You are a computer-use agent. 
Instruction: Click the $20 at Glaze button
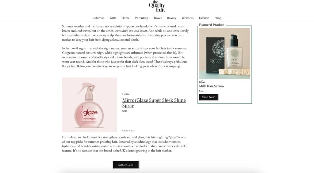125,165
